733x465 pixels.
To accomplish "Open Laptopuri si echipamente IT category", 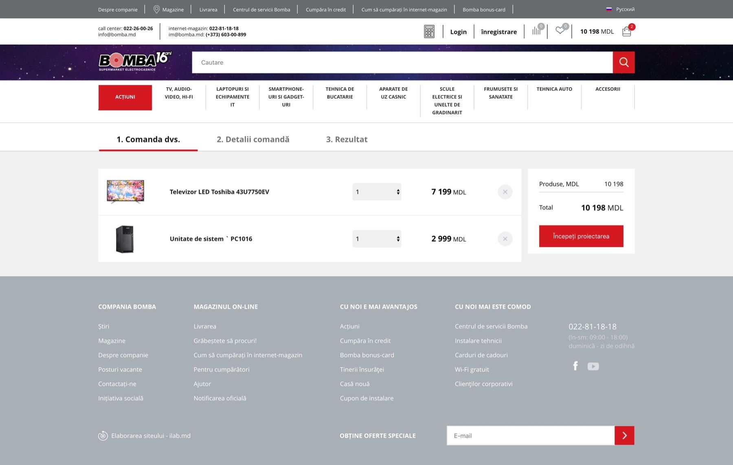I will tap(233, 97).
